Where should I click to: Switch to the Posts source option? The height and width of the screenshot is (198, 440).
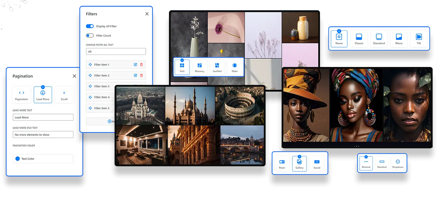(x=282, y=162)
